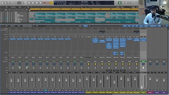Viewport: 169px width, 95px height.
Task: Open Bus 32 input slot on Kick SC strip
Action: (88, 37)
